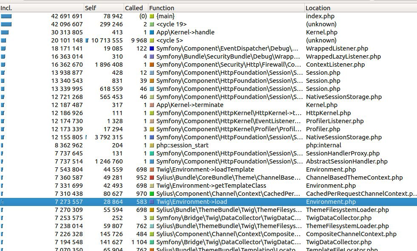
Task: Click the WrappedListener.php location
Action: [337, 48]
